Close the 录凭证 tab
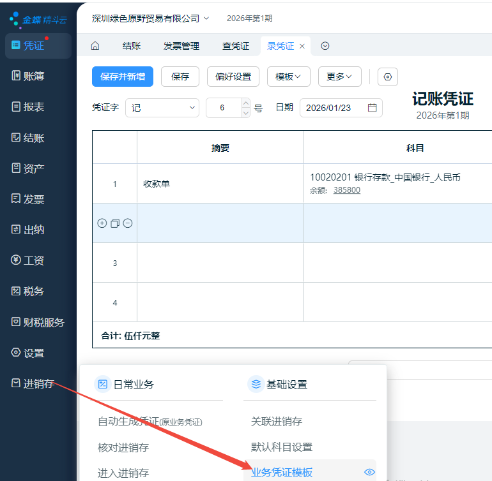Image resolution: width=492 pixels, height=481 pixels. (302, 46)
